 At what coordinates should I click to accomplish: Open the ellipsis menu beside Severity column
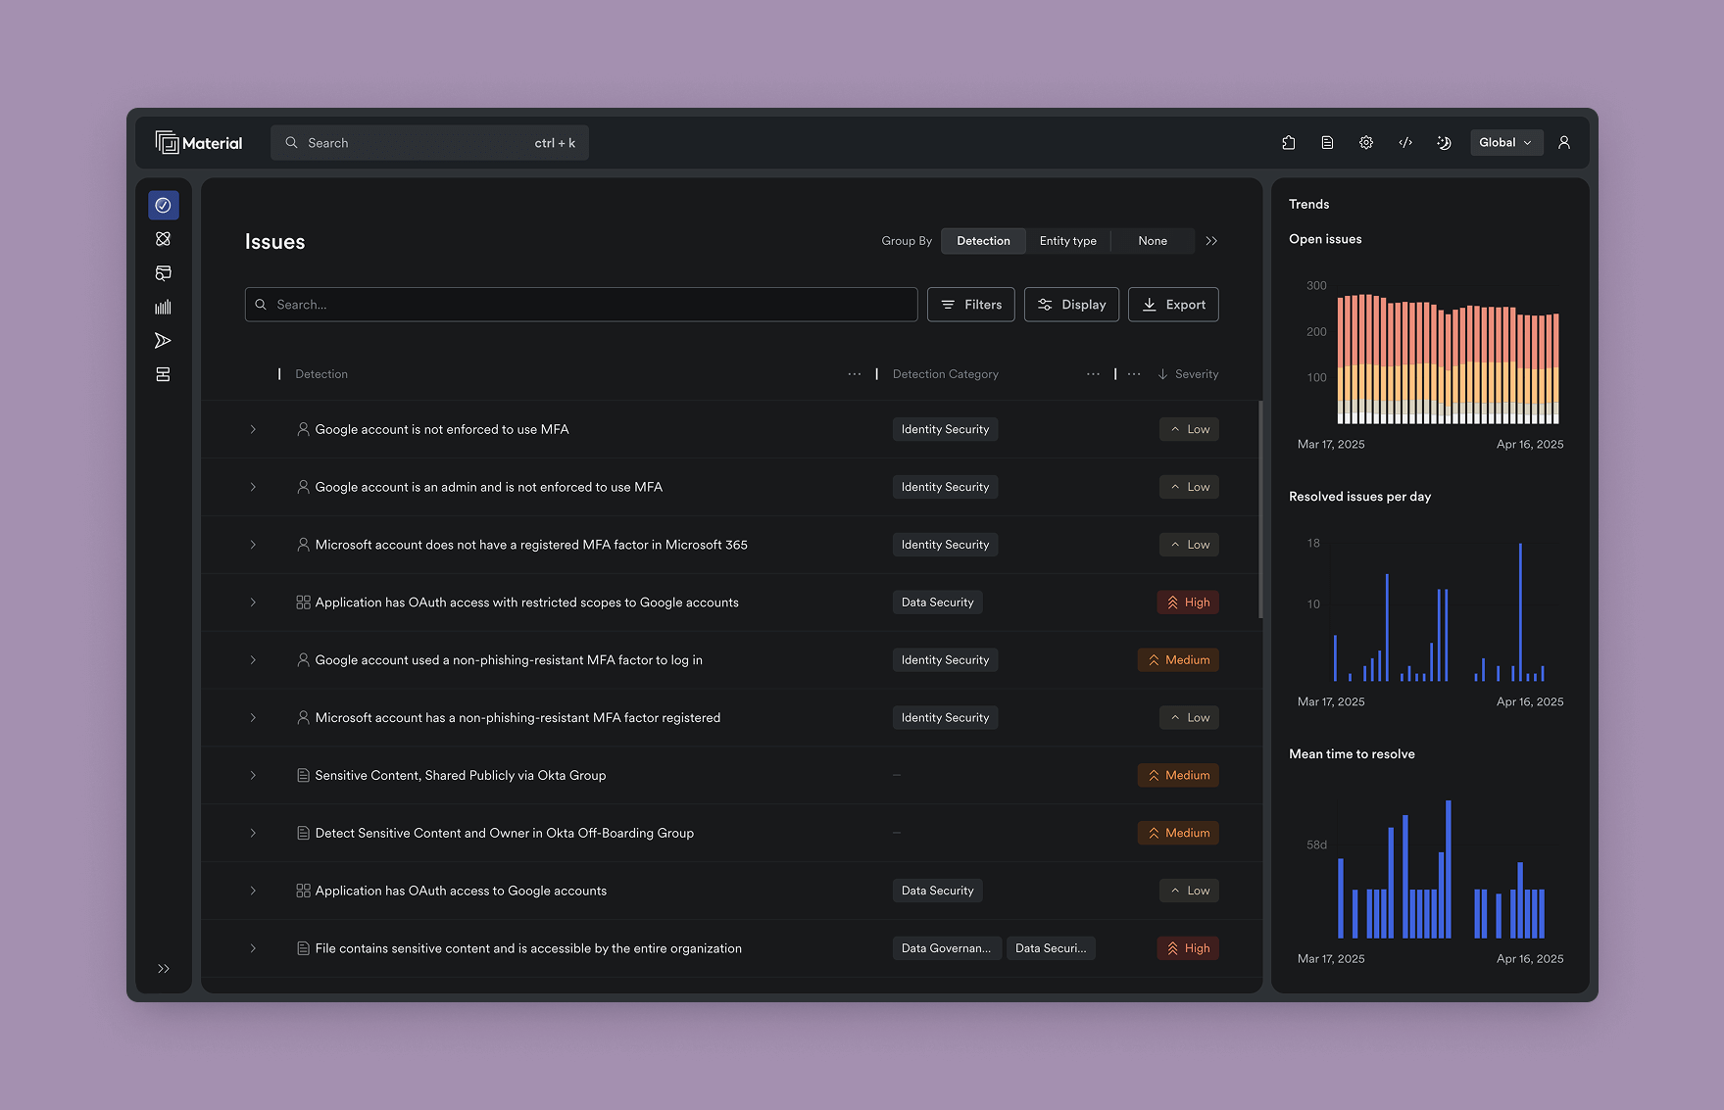pos(1134,374)
